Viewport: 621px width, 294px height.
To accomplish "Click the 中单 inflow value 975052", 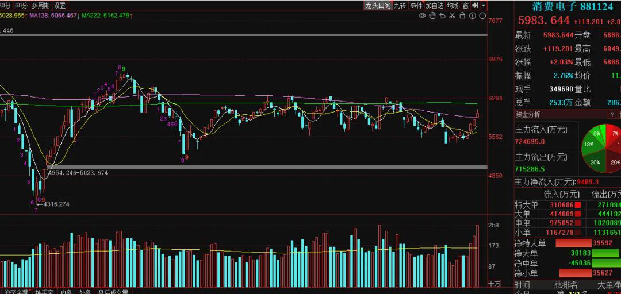I will (562, 223).
